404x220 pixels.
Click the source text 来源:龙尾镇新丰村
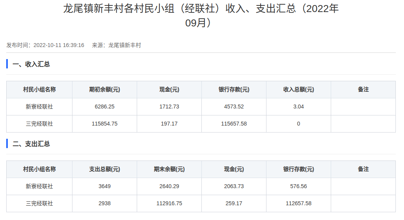point(116,45)
